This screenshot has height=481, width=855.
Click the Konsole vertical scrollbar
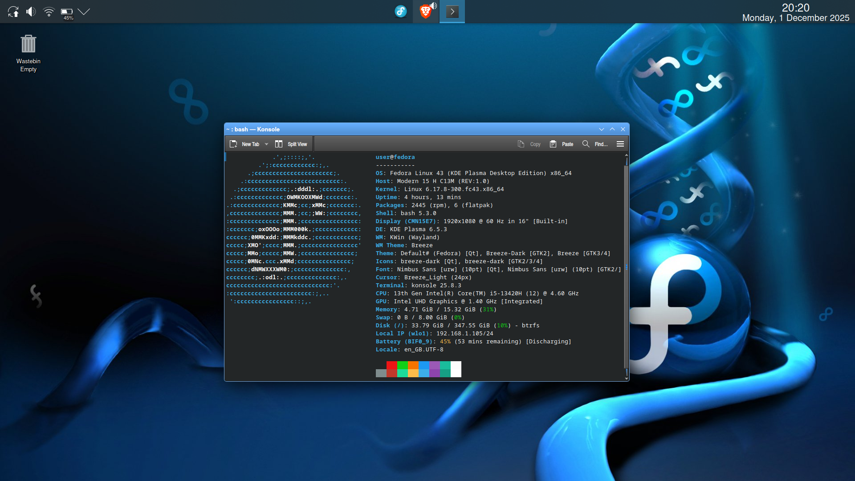click(626, 267)
